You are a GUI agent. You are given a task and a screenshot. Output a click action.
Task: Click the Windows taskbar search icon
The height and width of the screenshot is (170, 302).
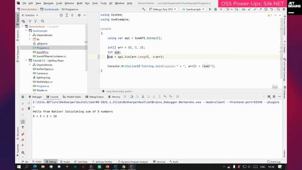pyautogui.click(x=27, y=167)
